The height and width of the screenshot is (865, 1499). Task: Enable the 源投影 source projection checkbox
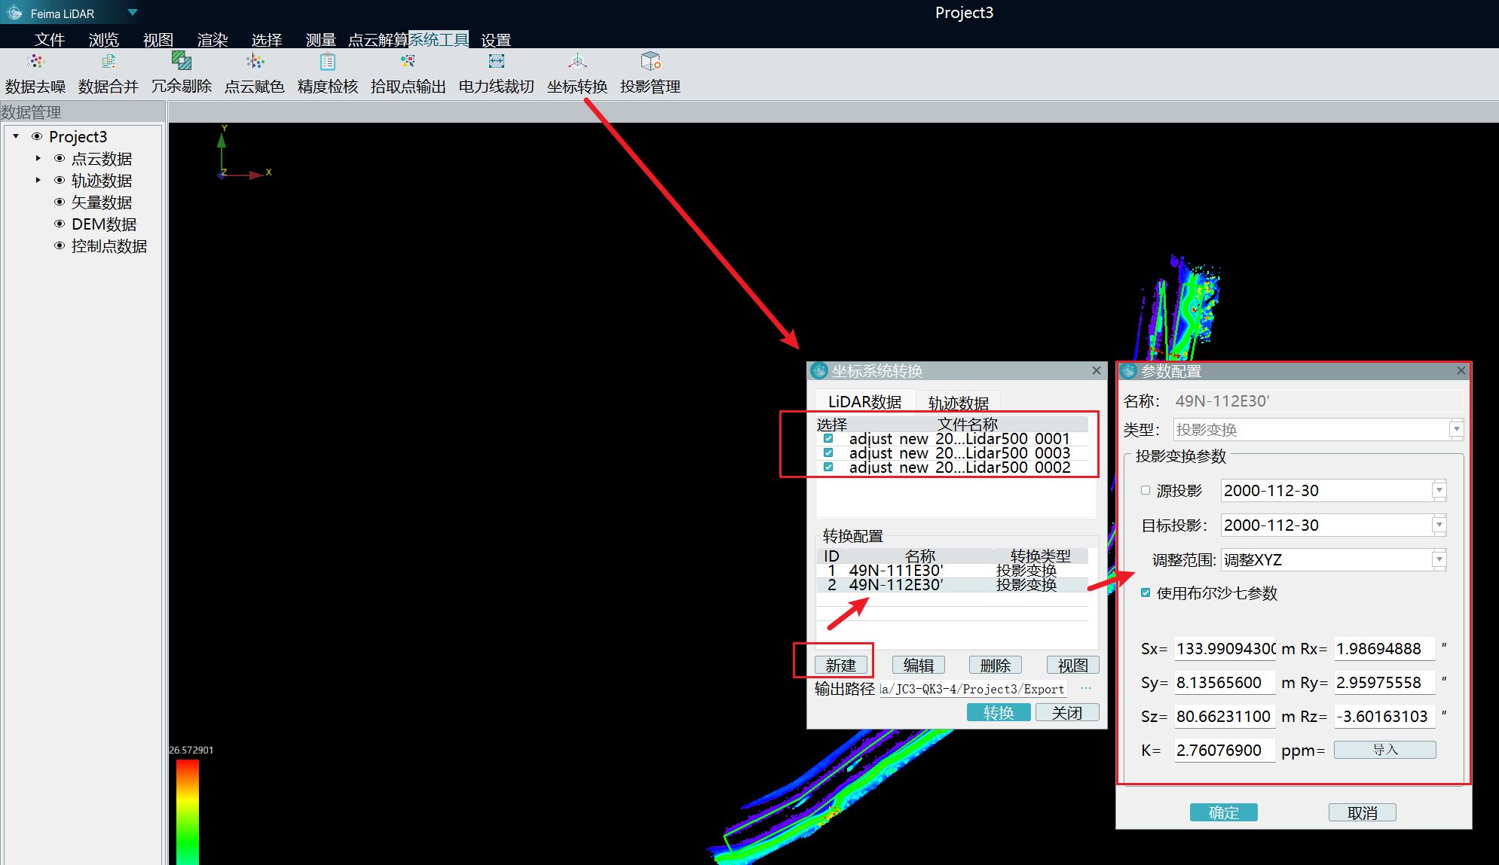tap(1146, 490)
